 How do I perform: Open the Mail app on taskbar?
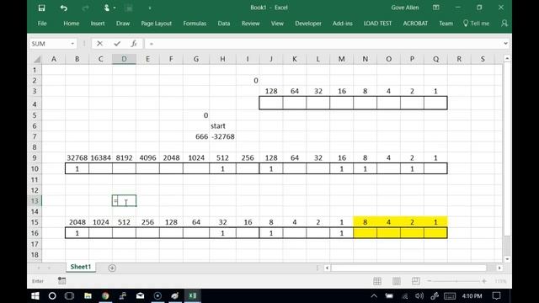141,295
